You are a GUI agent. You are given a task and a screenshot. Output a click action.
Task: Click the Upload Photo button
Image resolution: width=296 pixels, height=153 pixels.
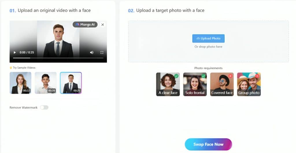tap(208, 38)
